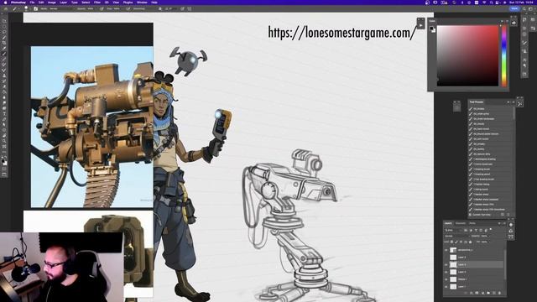The image size is (537, 302).
Task: Toggle pressure for size button
Action: point(182,8)
